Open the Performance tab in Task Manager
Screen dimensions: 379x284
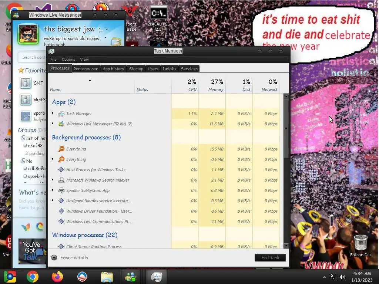pyautogui.click(x=85, y=69)
